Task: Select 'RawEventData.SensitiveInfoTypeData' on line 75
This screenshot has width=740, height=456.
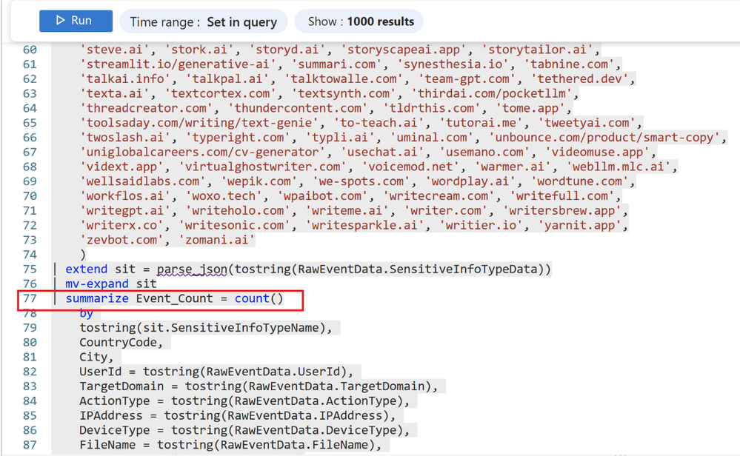Action: [418, 269]
